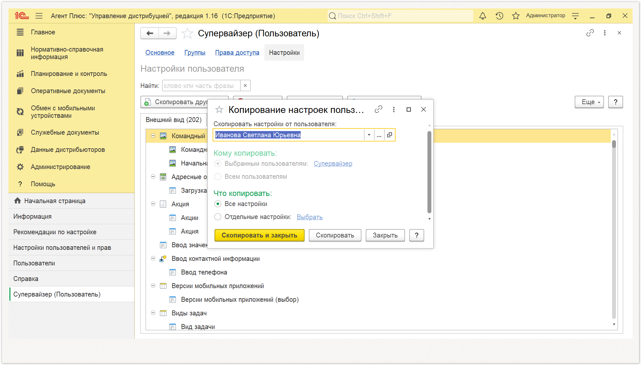Open Настройки пользователей и прав panel item
The height and width of the screenshot is (365, 641).
[x=72, y=248]
